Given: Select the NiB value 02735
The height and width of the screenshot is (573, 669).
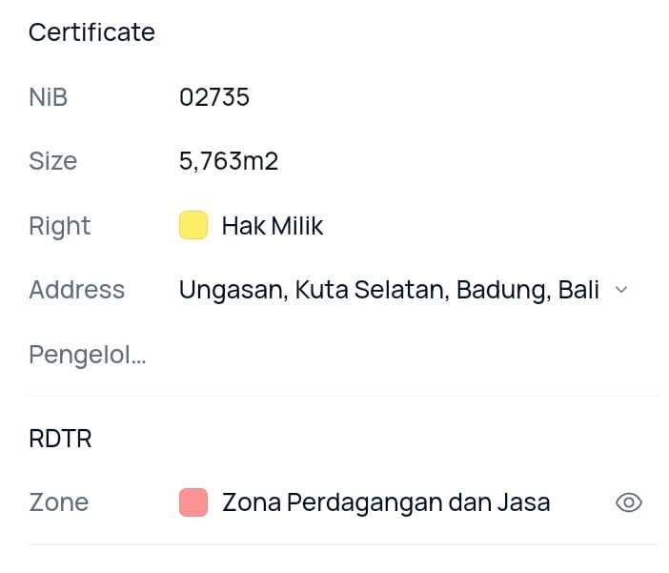Looking at the screenshot, I should tap(214, 97).
